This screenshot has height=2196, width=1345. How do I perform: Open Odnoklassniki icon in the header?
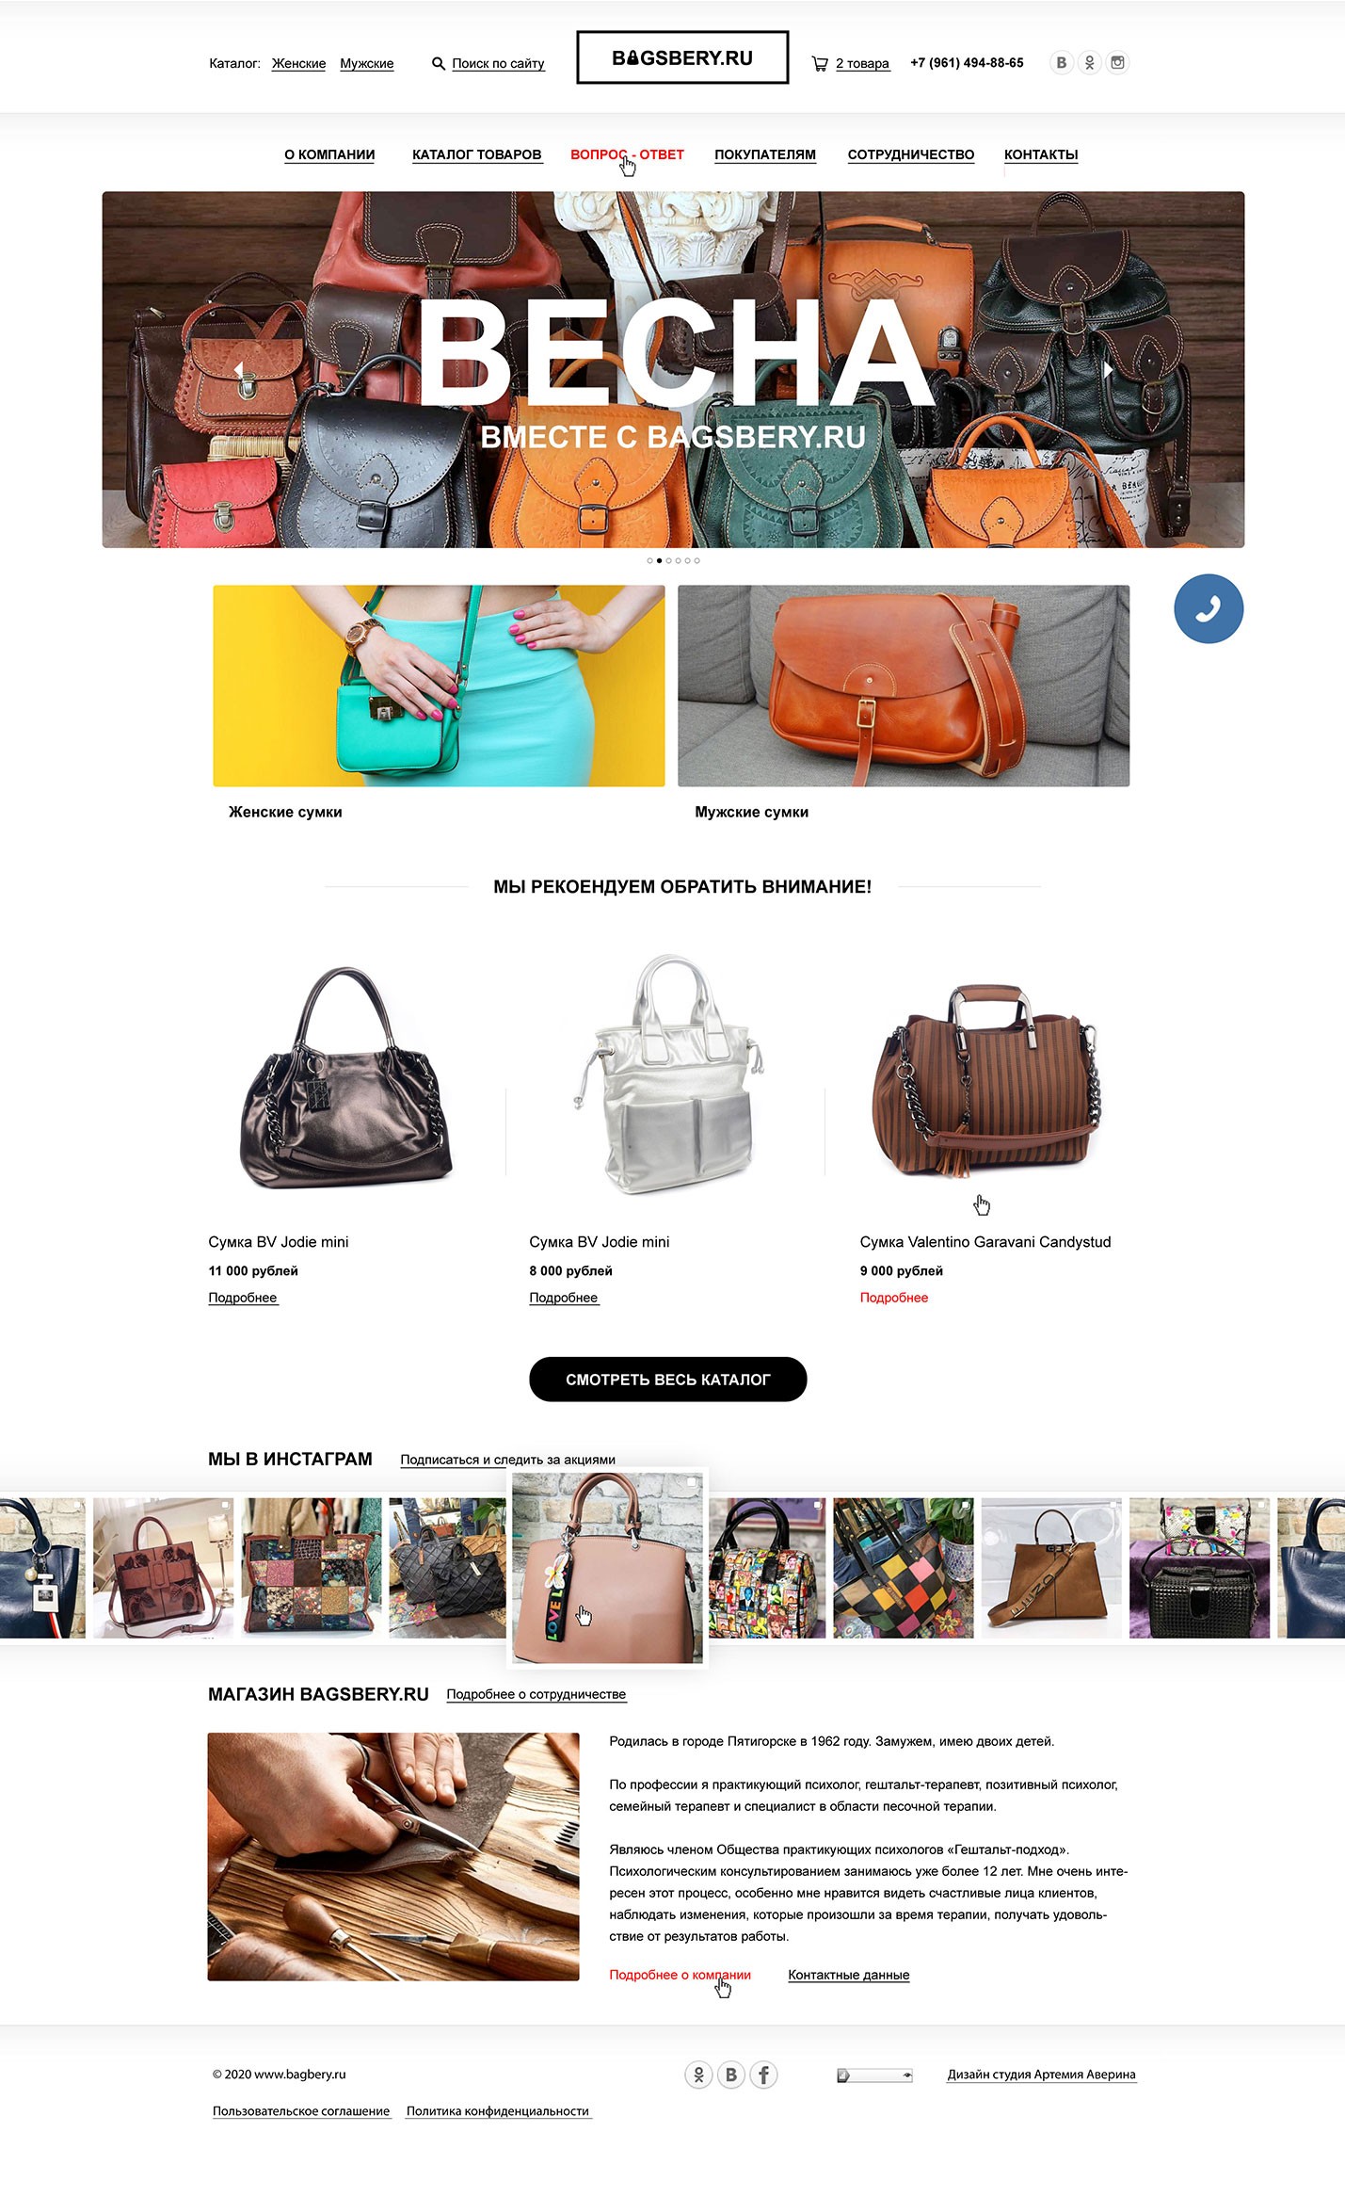tap(1089, 63)
